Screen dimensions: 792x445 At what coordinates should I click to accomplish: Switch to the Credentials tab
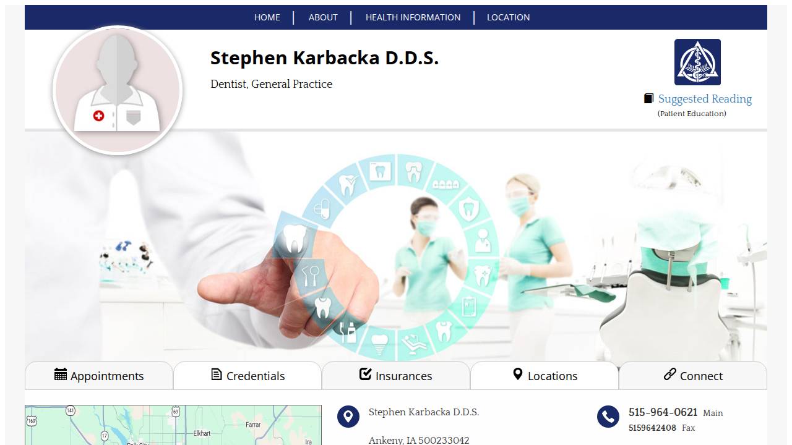pyautogui.click(x=247, y=375)
